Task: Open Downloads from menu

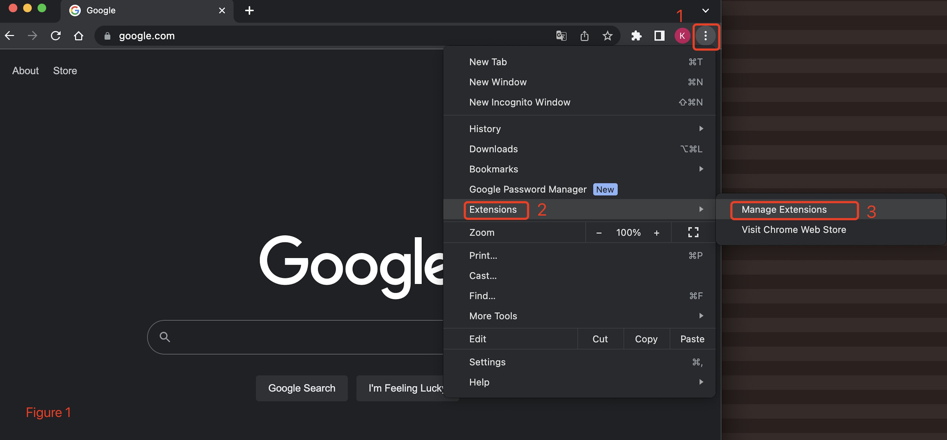Action: click(x=579, y=149)
